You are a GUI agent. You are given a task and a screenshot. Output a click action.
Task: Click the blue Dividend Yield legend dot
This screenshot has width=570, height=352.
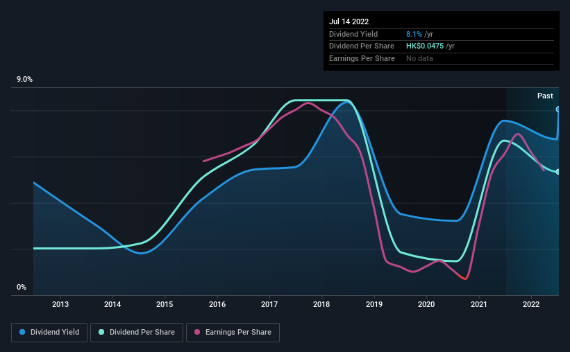(22, 332)
